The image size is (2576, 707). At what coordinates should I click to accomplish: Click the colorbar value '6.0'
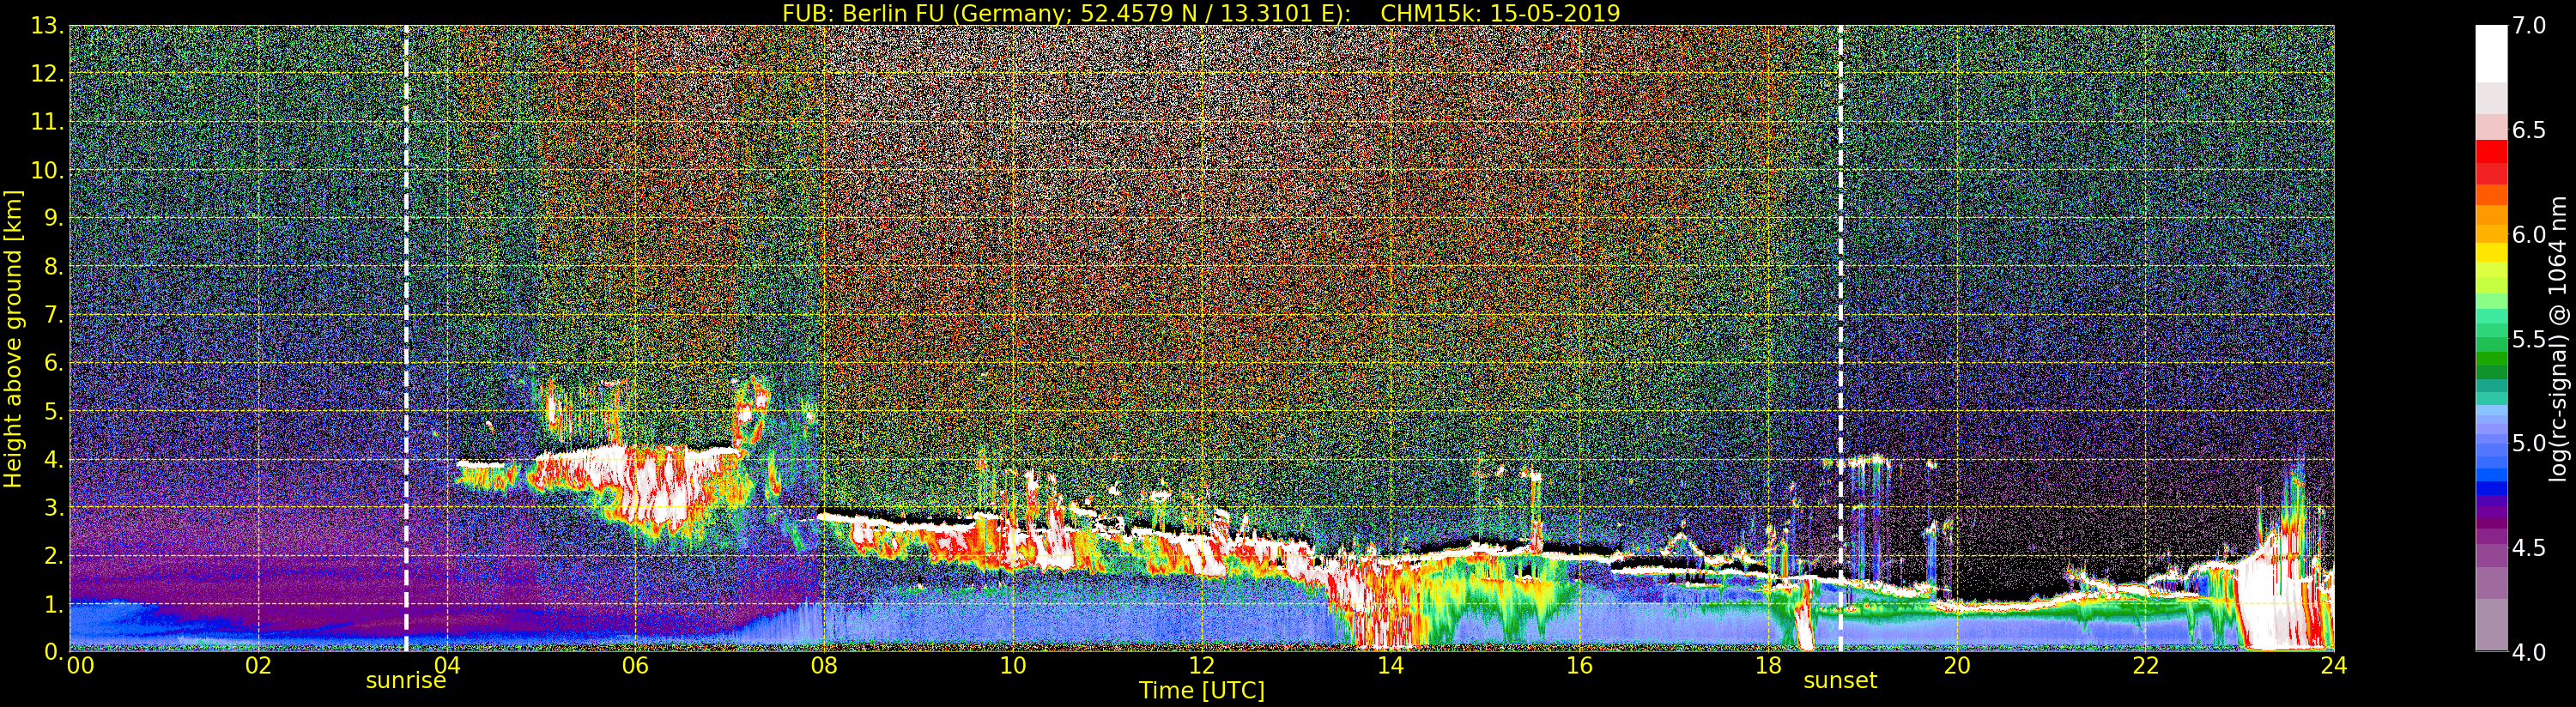point(2529,234)
